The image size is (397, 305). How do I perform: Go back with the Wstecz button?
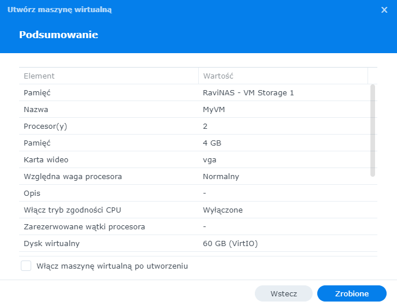284,293
